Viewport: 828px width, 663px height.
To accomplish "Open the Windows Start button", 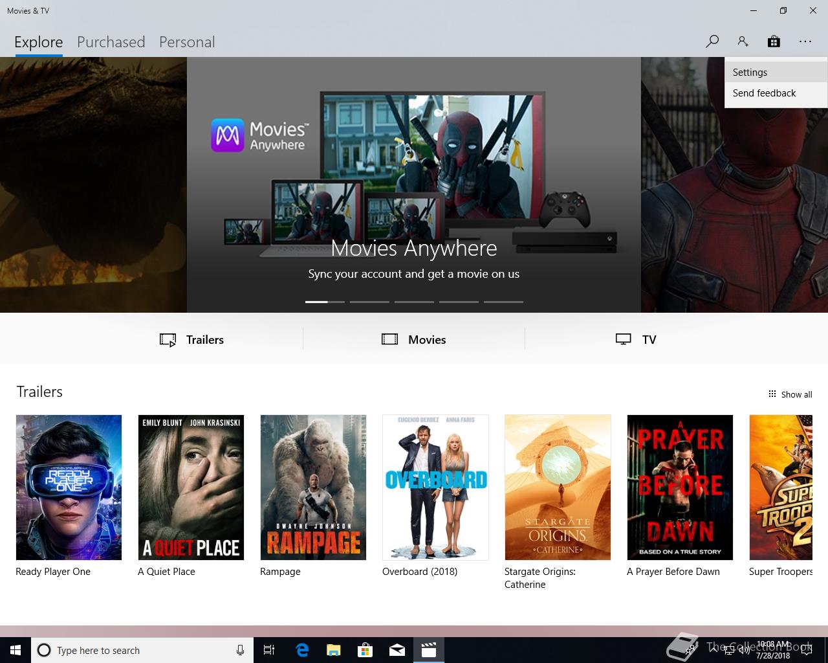I will [16, 650].
